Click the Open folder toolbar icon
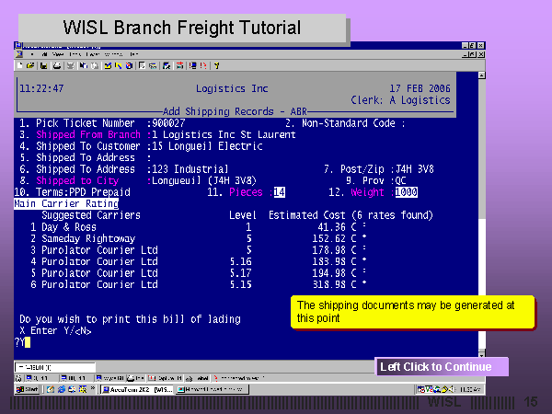 point(31,65)
